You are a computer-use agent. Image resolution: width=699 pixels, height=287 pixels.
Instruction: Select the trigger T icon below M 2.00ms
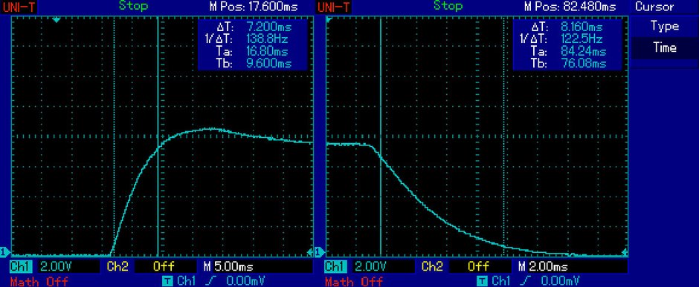[x=483, y=281]
